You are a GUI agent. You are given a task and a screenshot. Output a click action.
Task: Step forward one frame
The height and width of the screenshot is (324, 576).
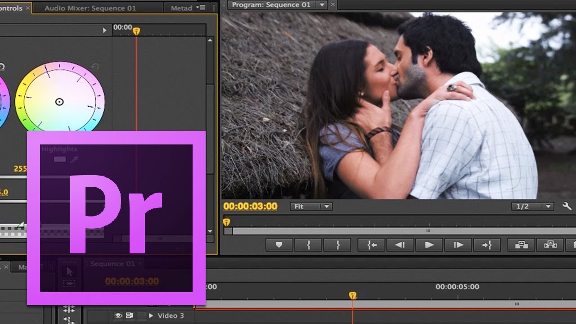tap(458, 245)
